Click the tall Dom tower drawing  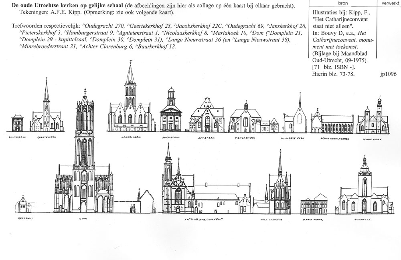coord(84,160)
